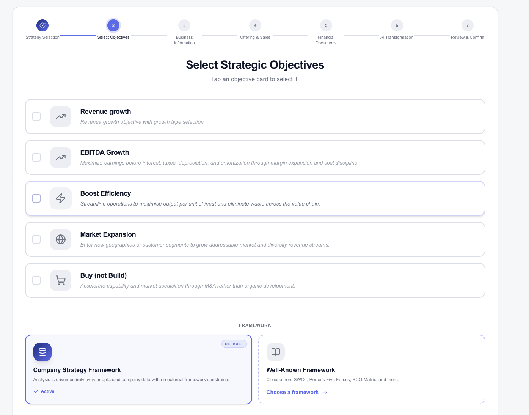Navigate to step 6 AI Transformation circle

coord(397,25)
